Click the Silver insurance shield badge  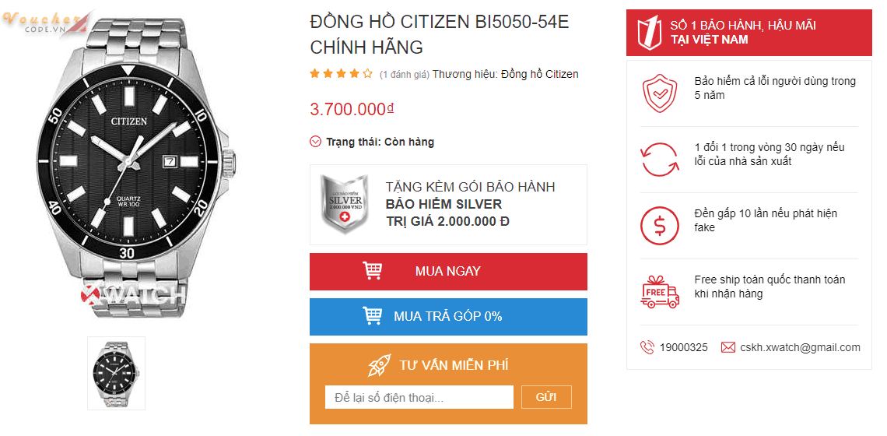pos(344,205)
